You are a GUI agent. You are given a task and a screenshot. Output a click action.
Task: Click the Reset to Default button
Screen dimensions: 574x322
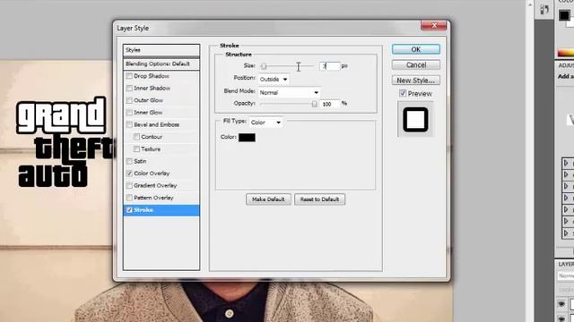[319, 199]
